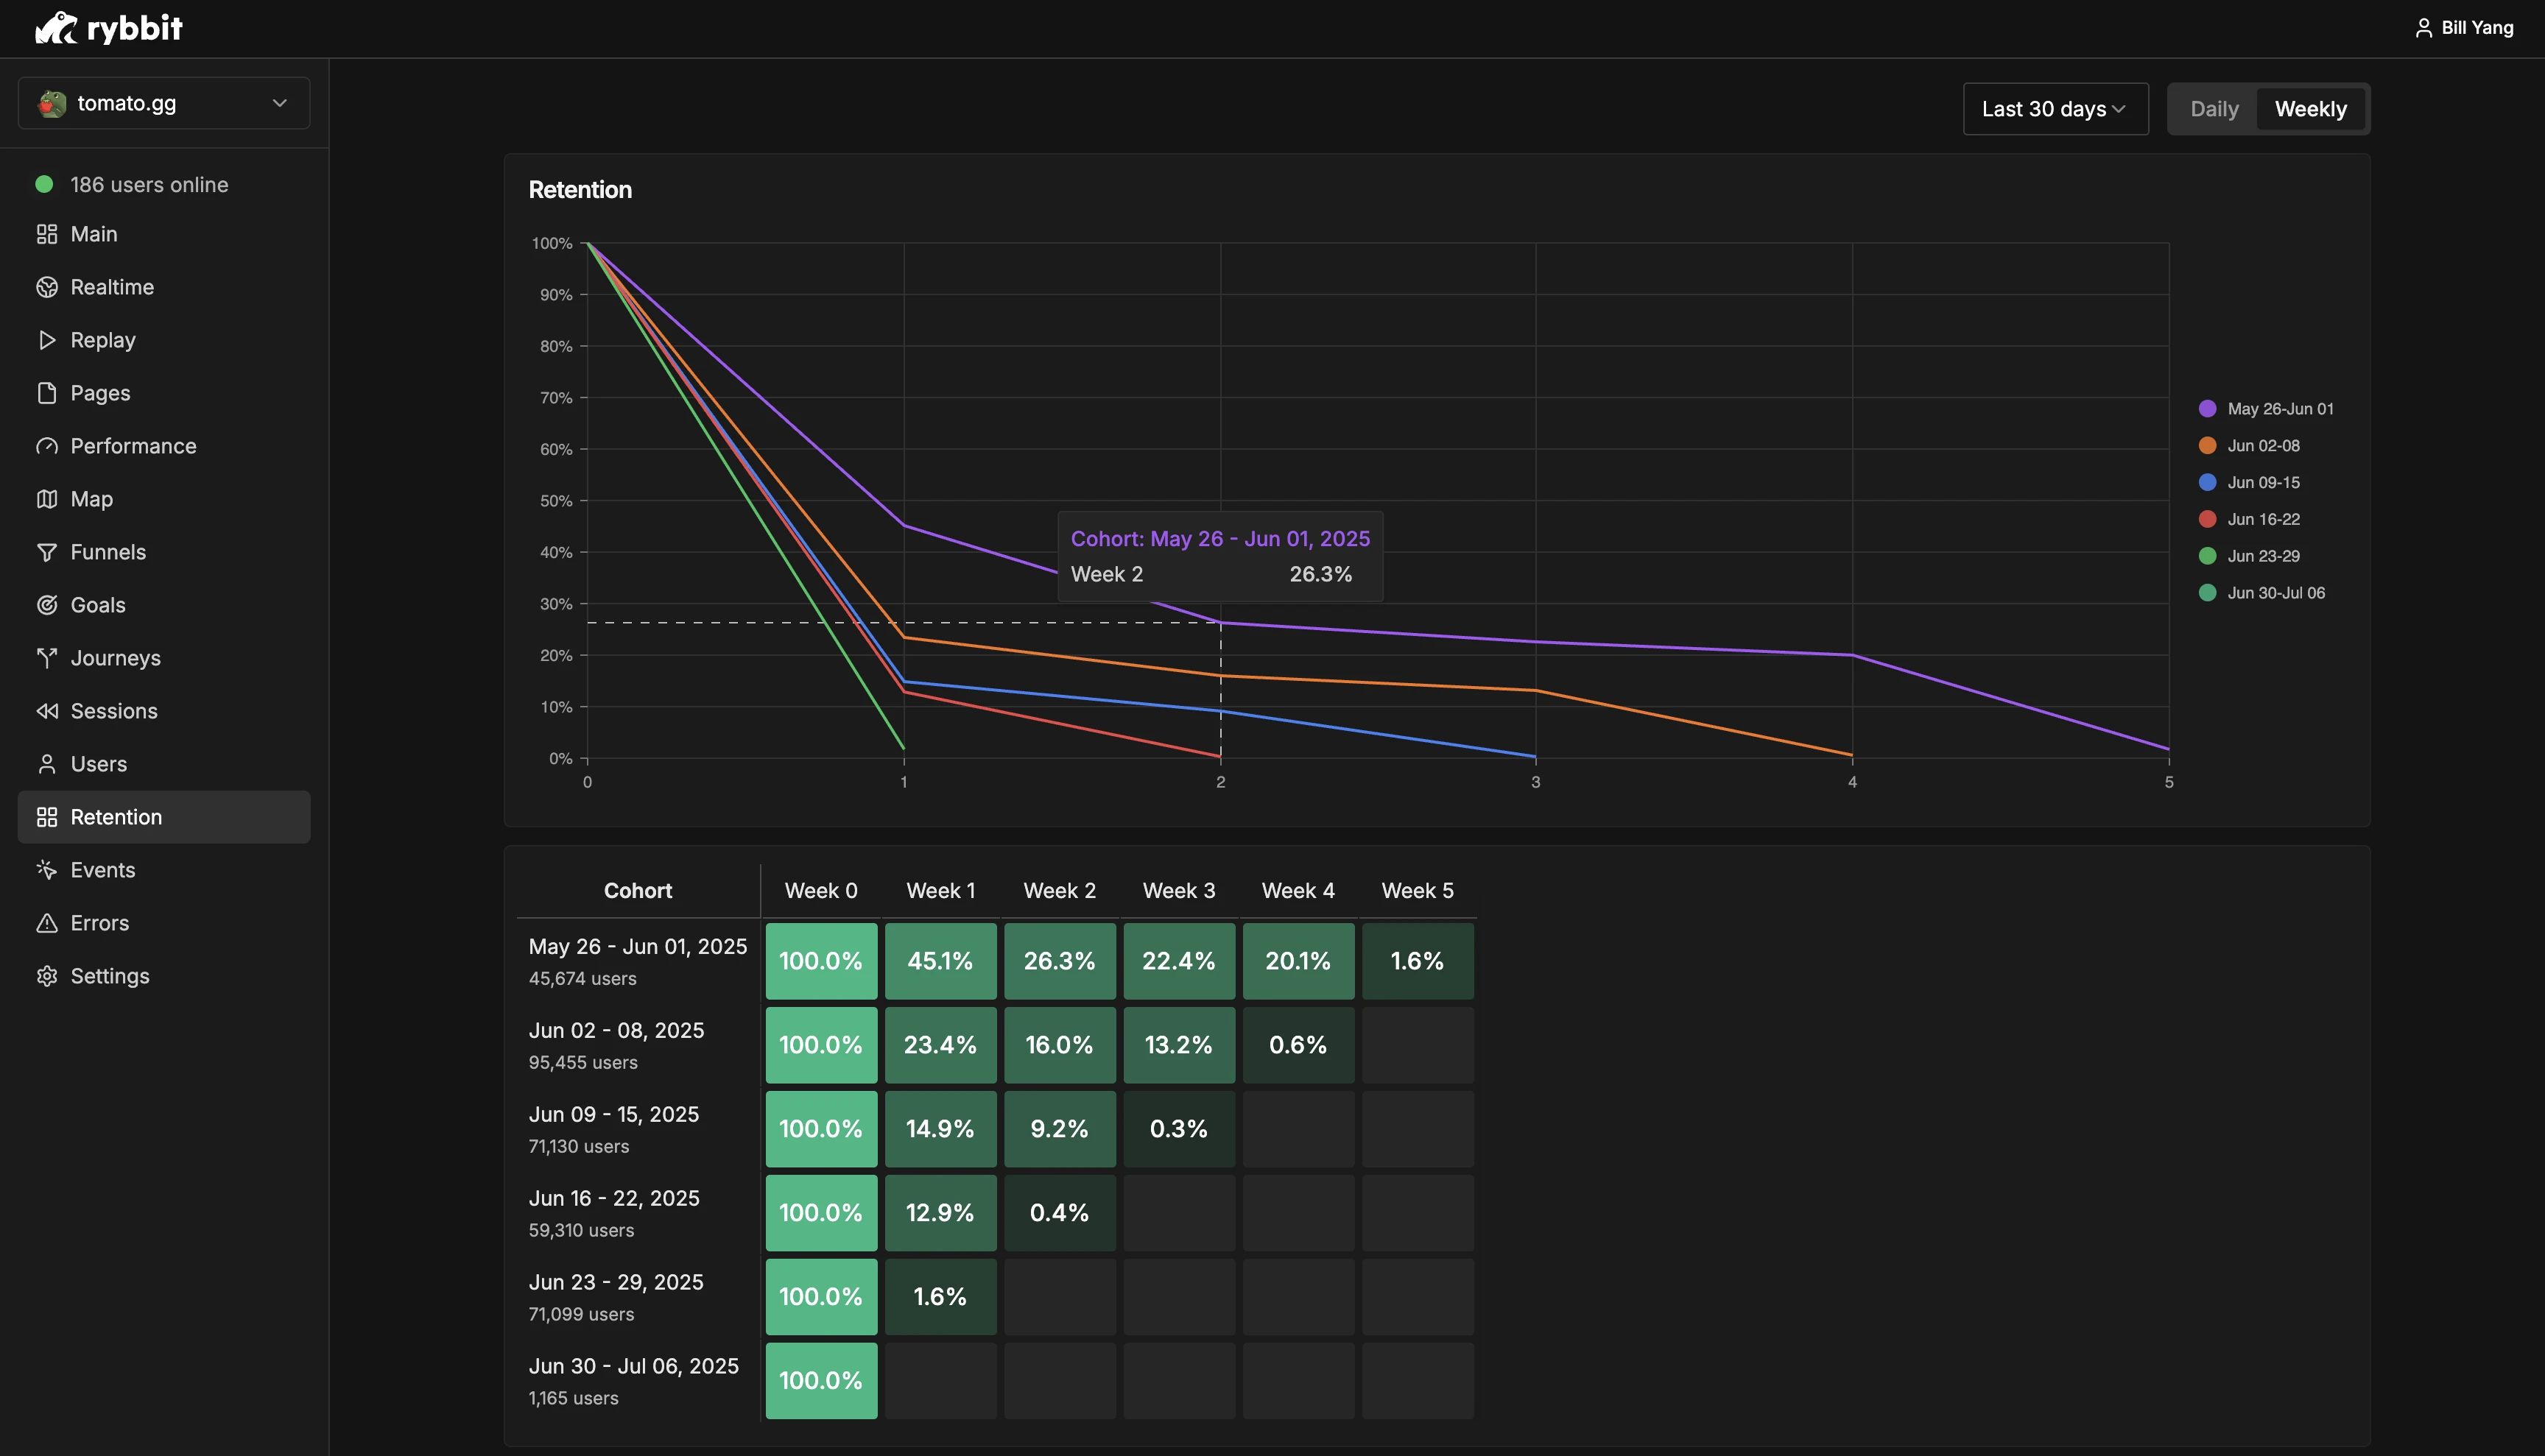Open the Realtime globe icon

pos(46,287)
